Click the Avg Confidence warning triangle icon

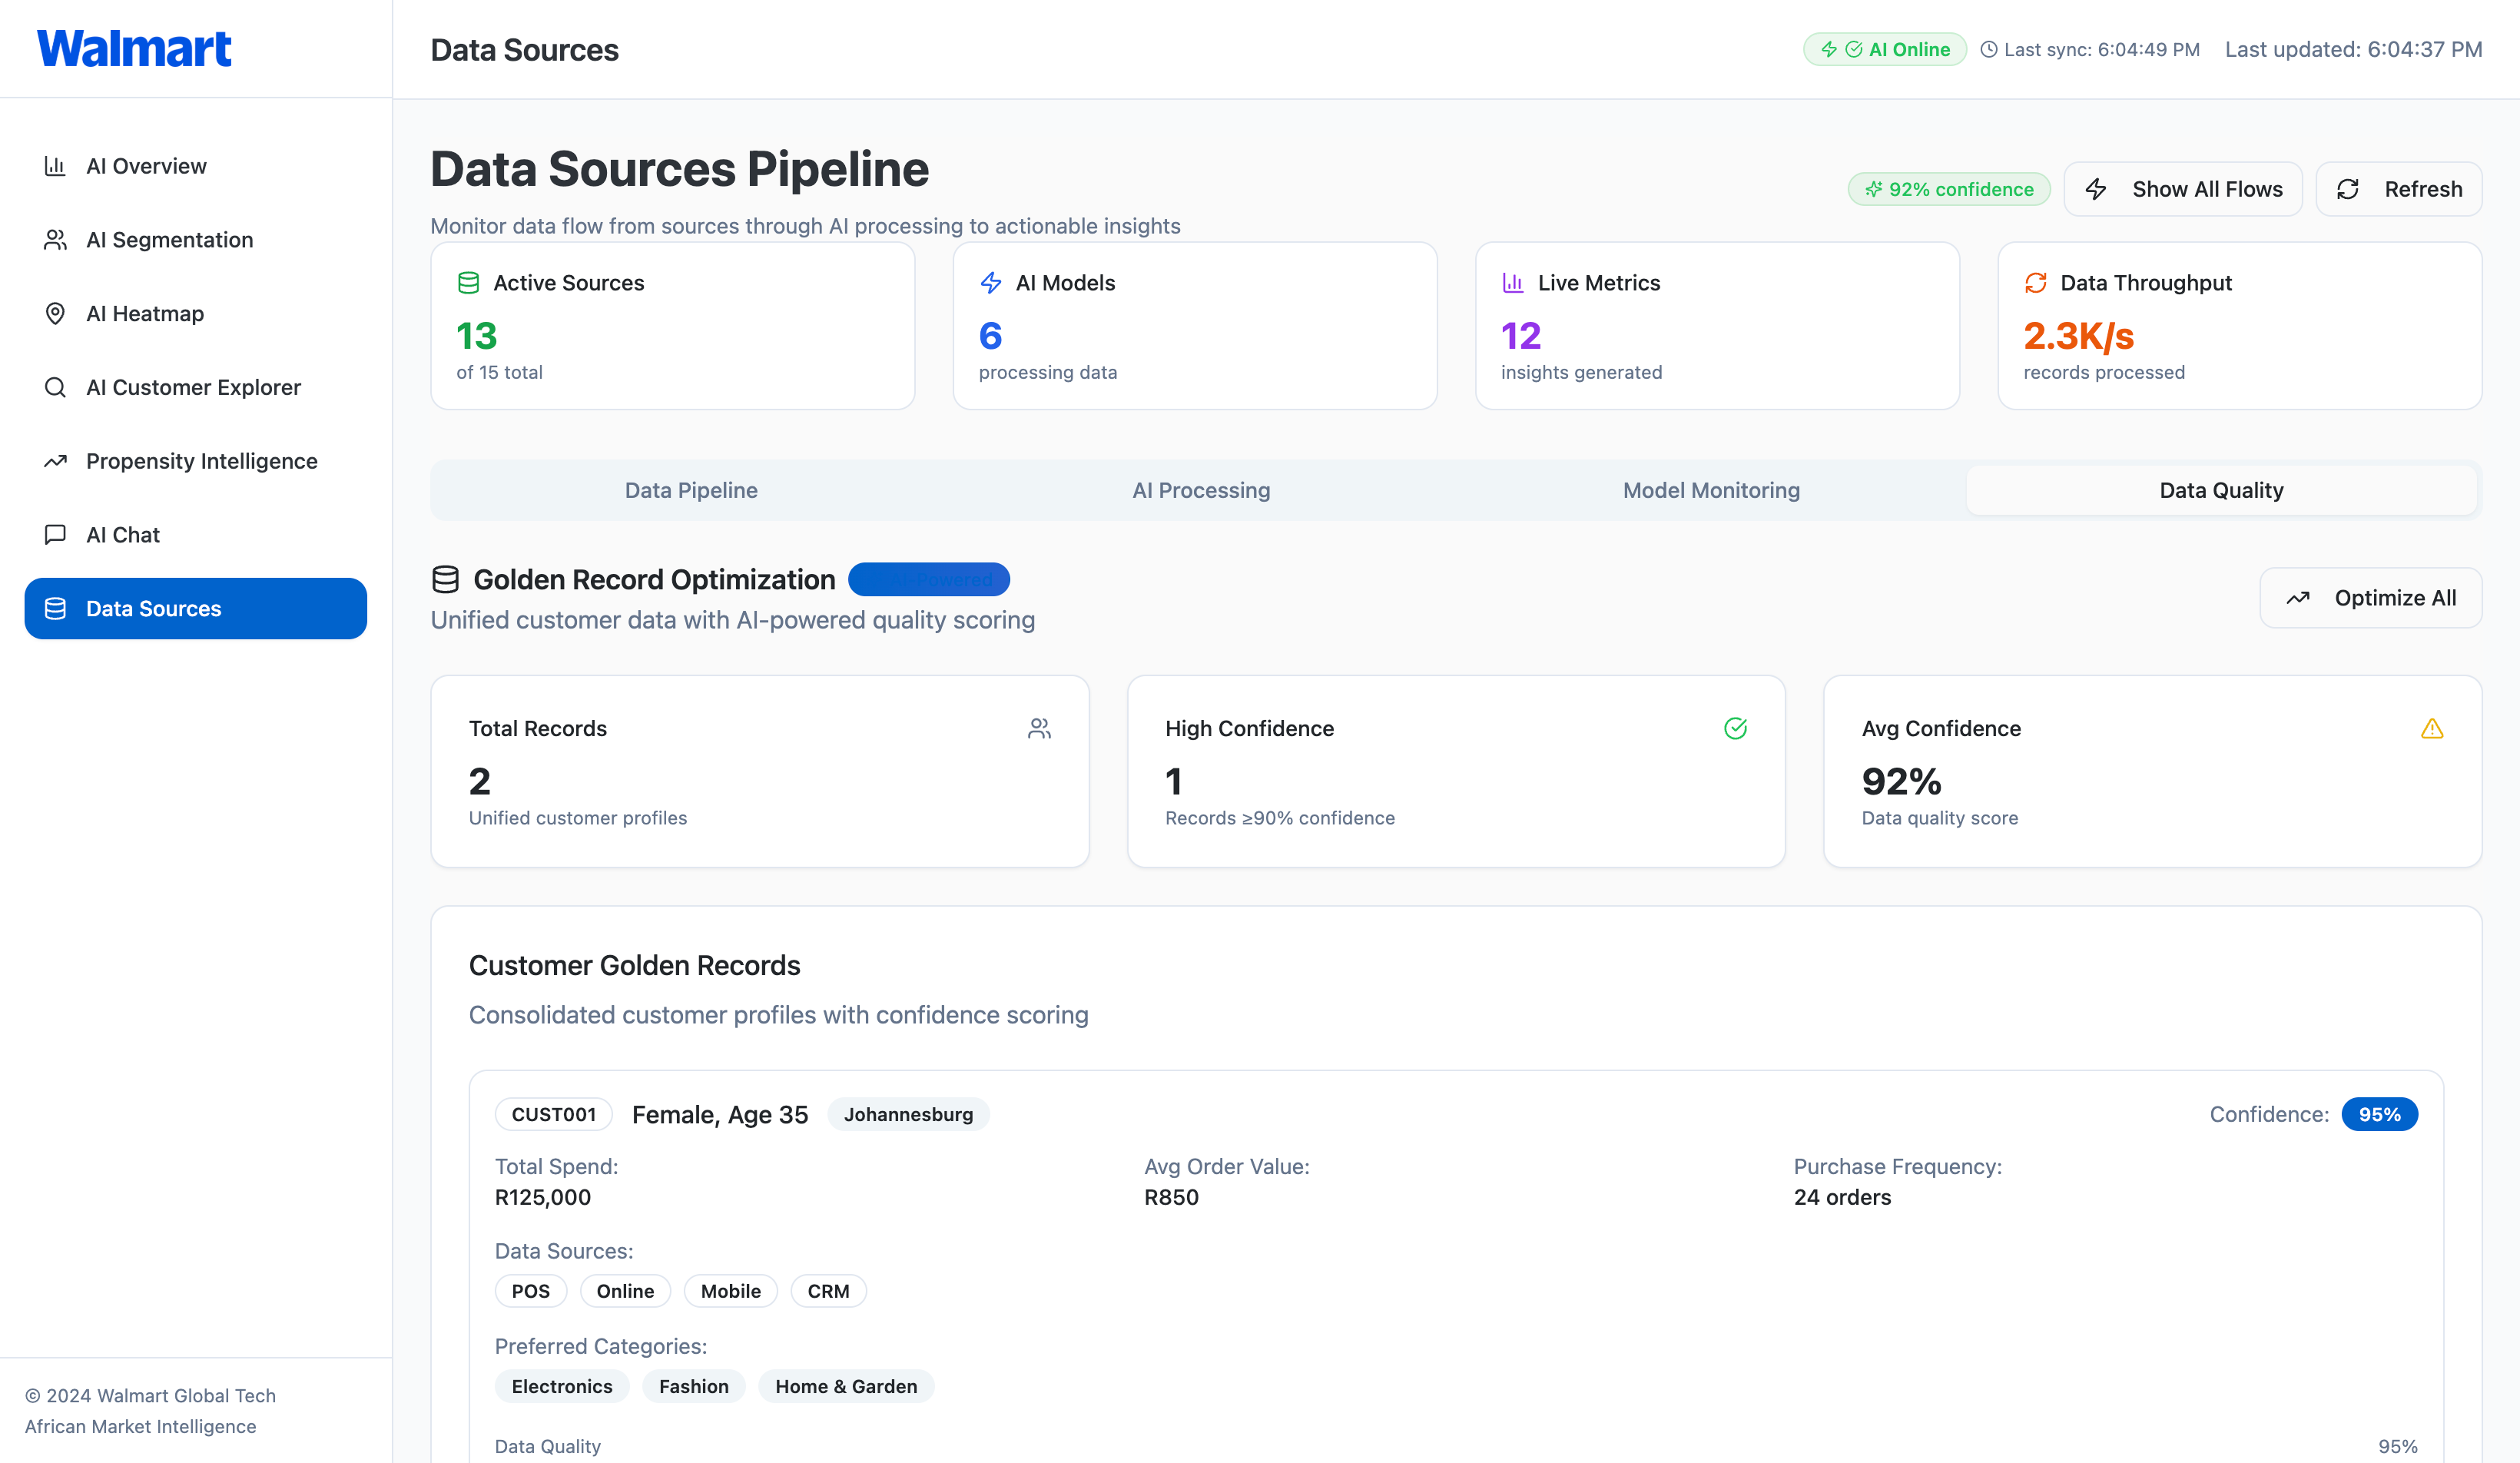2432,728
